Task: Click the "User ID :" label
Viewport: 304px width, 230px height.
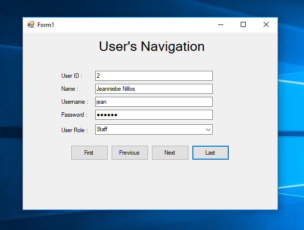Action: click(71, 76)
